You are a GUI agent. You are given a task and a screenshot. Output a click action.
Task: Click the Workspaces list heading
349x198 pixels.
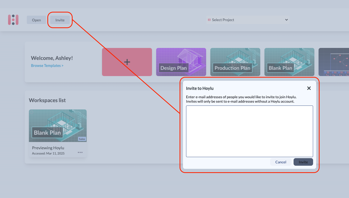[x=47, y=100]
